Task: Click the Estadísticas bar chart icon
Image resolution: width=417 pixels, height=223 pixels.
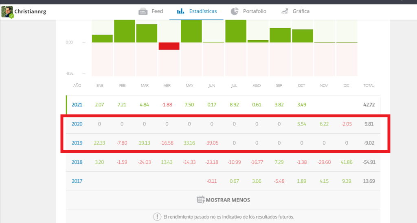Action: pyautogui.click(x=181, y=11)
